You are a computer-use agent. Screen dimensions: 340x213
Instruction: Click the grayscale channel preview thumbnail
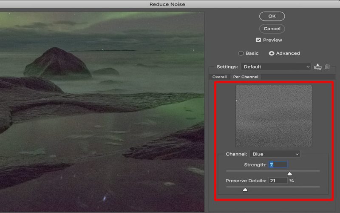click(x=274, y=116)
